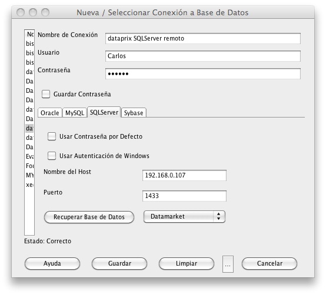Select the SQLServer tab
326x295 pixels.
tap(104, 112)
